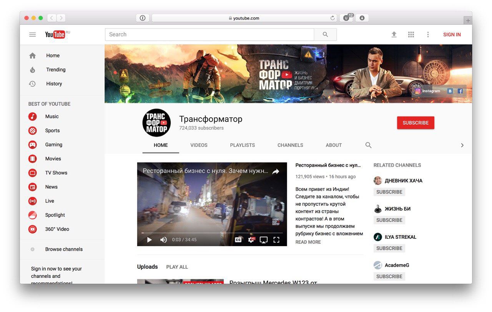
Task: Open Safari downloads icon
Action: pyautogui.click(x=362, y=18)
